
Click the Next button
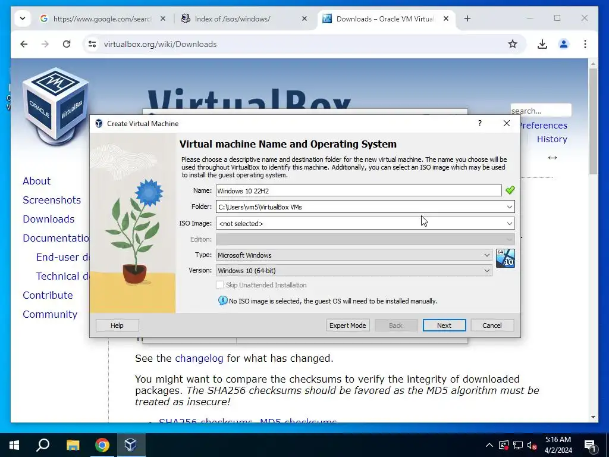point(444,325)
